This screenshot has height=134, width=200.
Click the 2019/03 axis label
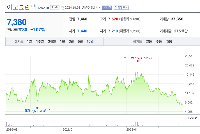12,130
